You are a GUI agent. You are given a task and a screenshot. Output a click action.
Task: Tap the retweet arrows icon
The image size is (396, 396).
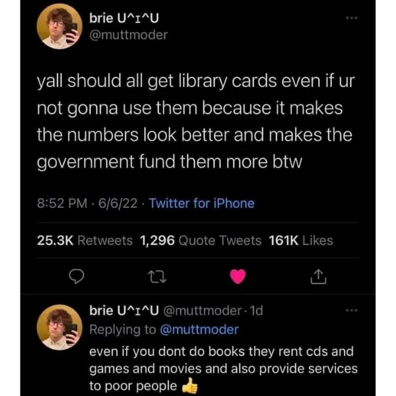pos(157,277)
